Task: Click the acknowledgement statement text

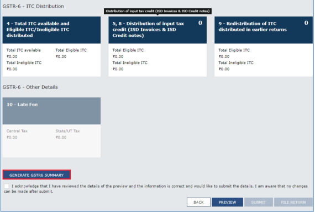Action: (156, 188)
